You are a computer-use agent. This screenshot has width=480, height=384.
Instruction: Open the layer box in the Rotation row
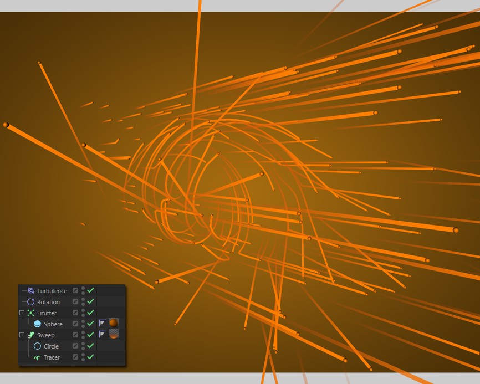tap(75, 301)
